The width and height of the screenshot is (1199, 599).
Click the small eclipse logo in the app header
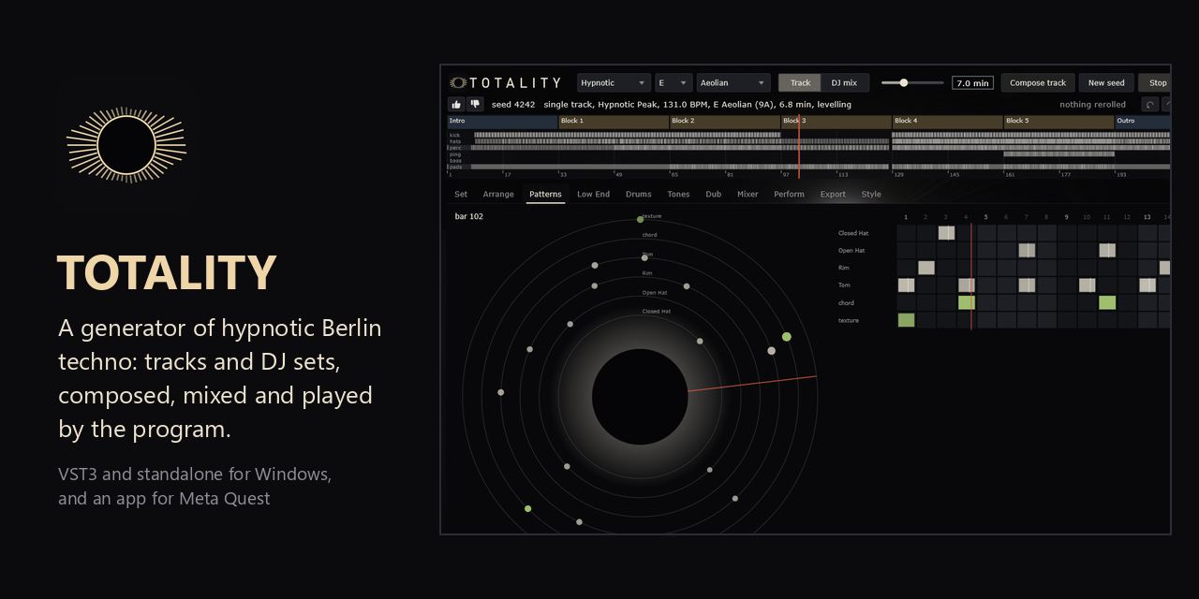pos(458,82)
